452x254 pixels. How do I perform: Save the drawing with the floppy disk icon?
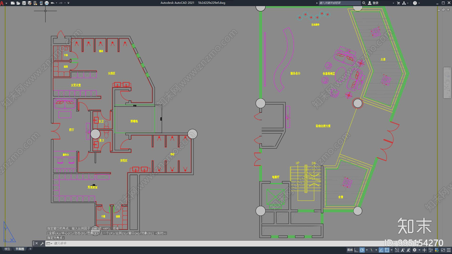coord(24,3)
